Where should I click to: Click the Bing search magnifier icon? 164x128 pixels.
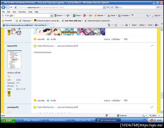[x=158, y=7]
